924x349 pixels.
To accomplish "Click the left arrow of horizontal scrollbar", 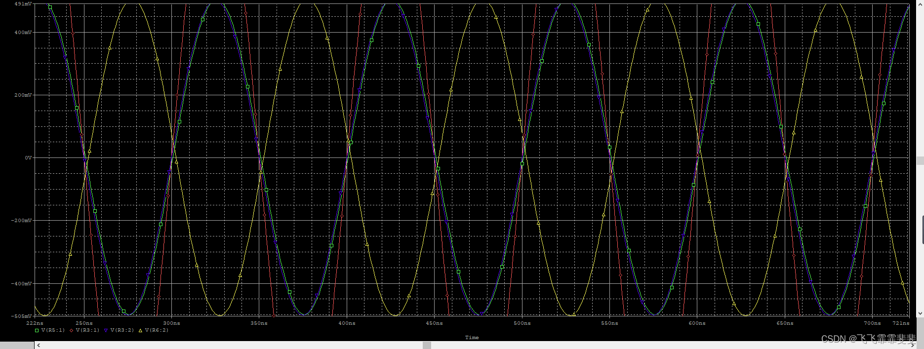I will click(39, 345).
